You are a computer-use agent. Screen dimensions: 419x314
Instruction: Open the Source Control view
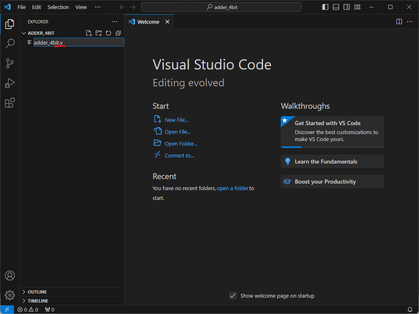[x=10, y=63]
